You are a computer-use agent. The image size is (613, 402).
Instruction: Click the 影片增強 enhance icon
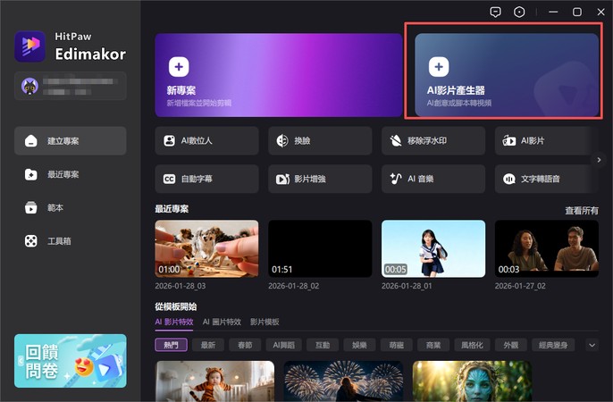(x=282, y=179)
